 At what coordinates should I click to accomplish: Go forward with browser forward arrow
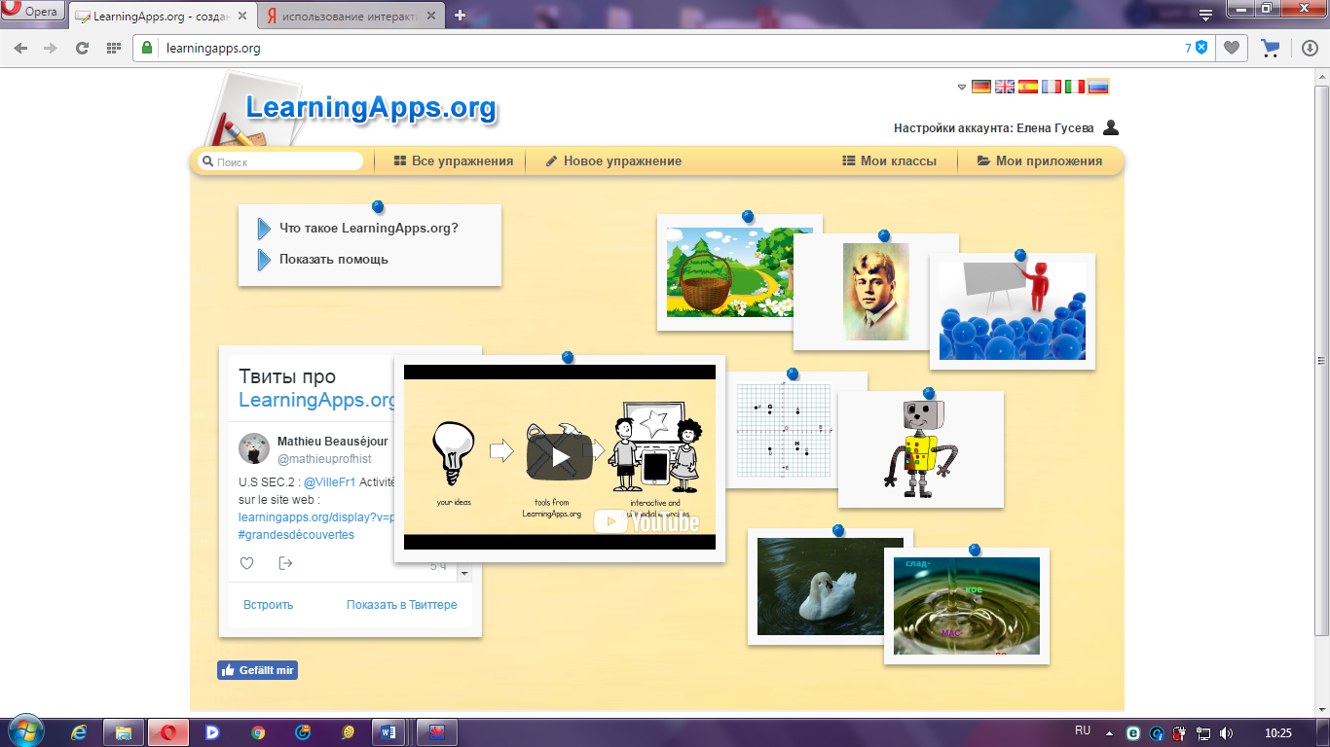(52, 48)
